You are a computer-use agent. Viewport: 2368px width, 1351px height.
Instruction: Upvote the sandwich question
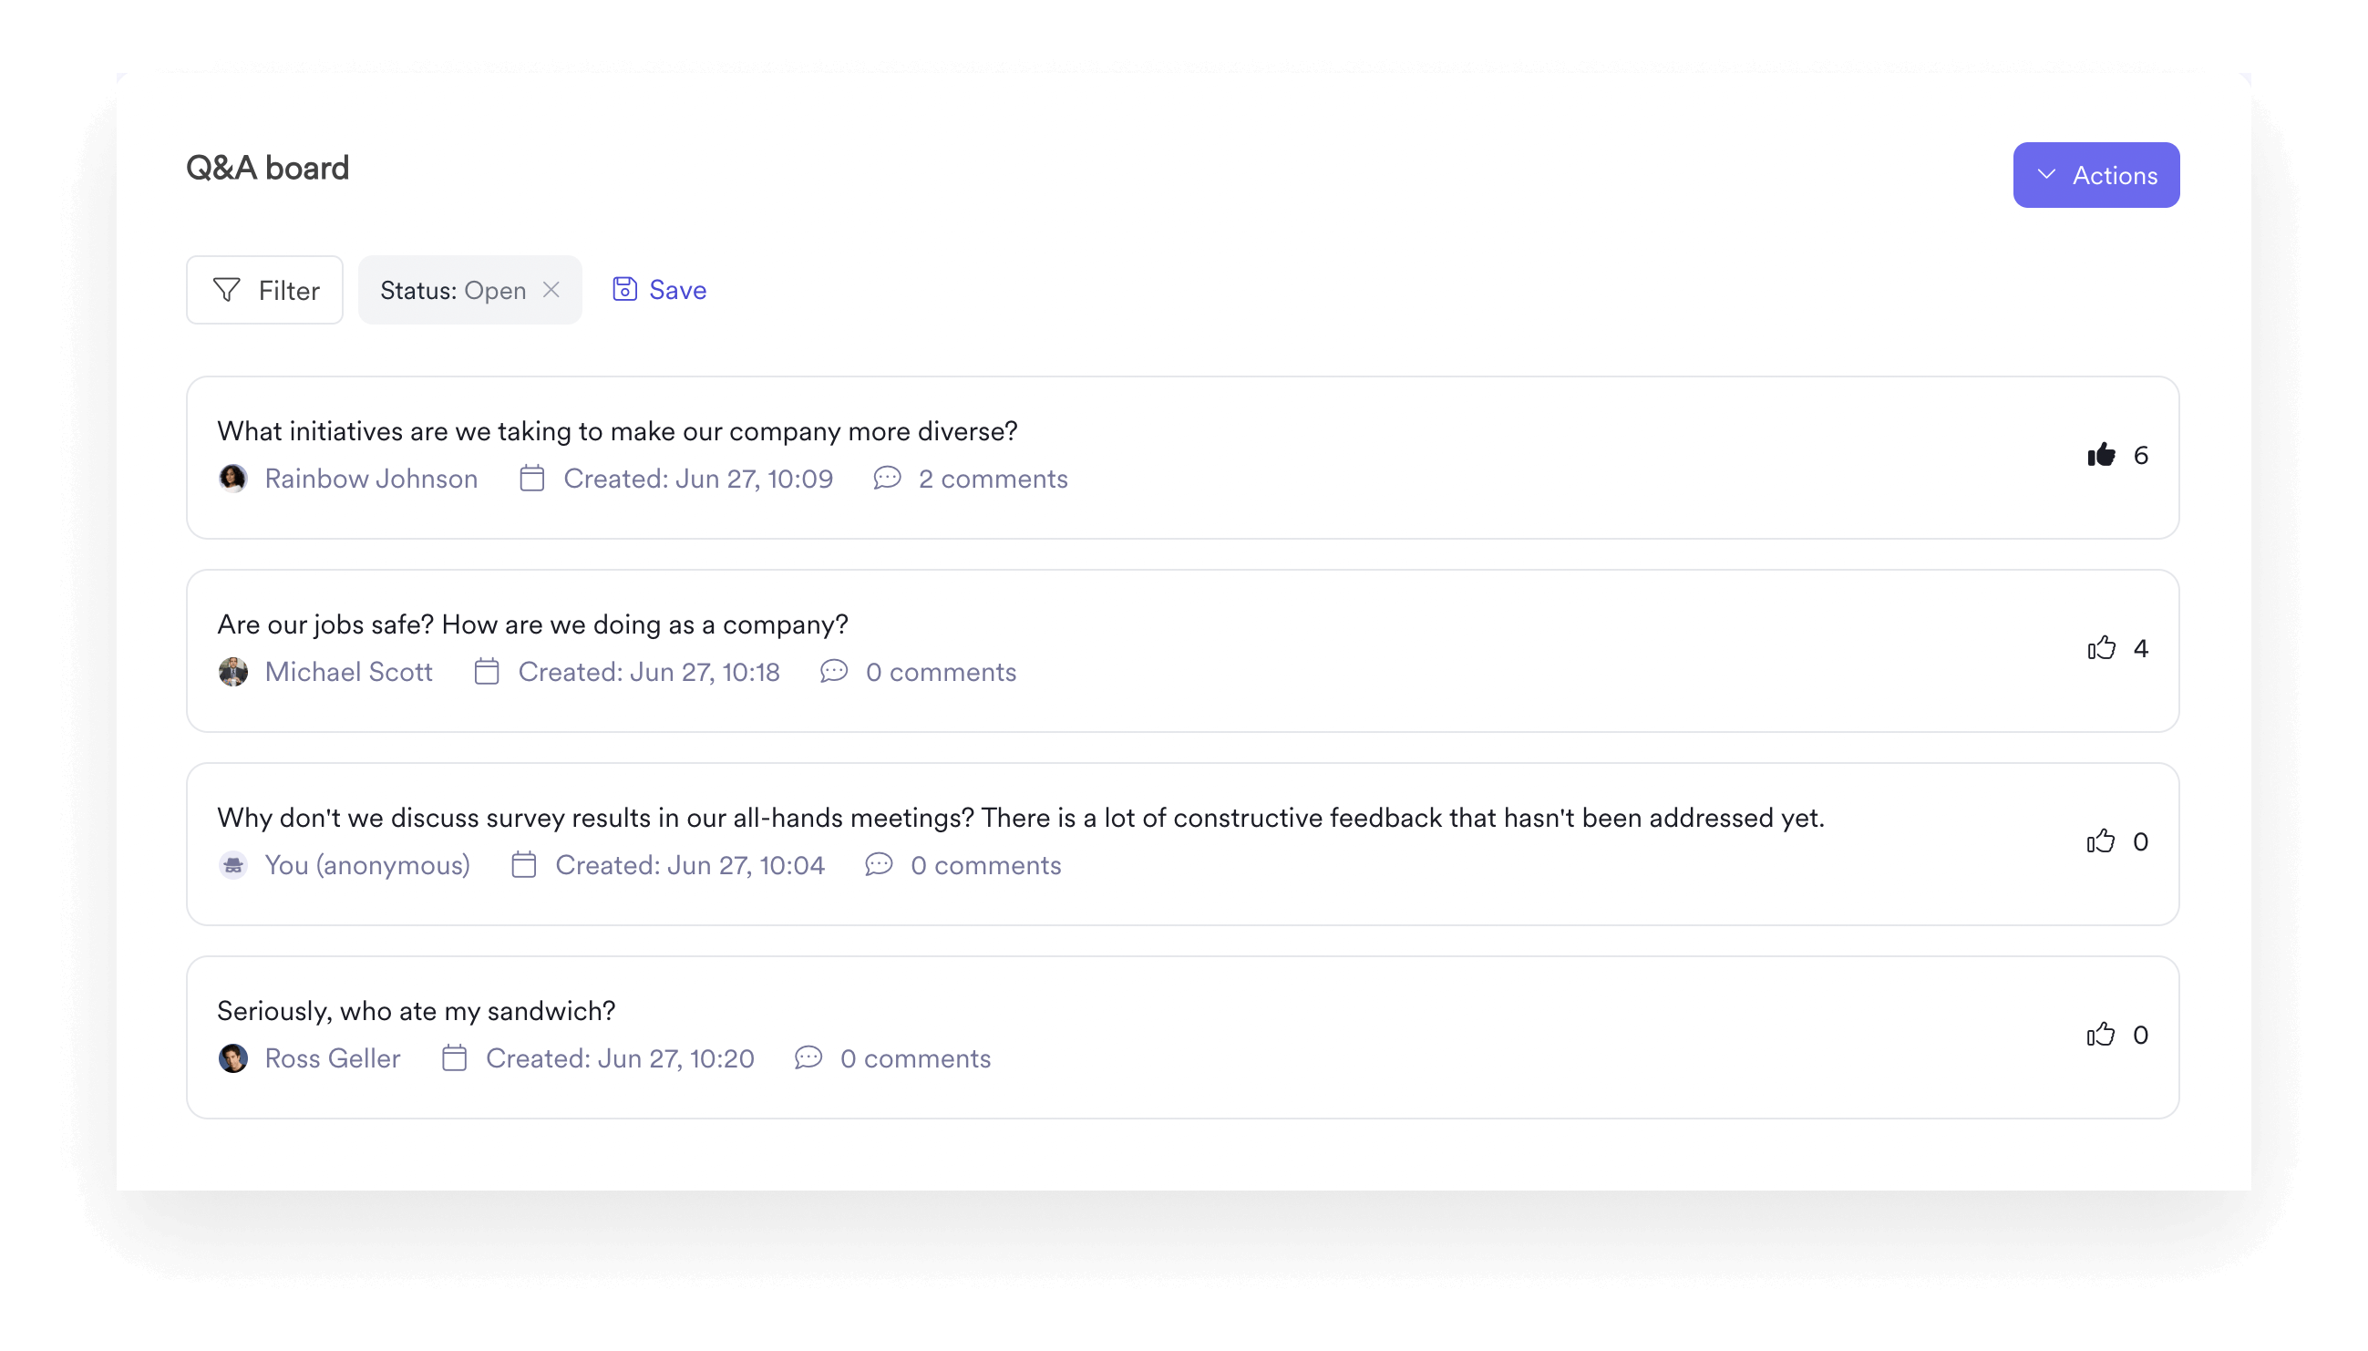(x=2100, y=1034)
